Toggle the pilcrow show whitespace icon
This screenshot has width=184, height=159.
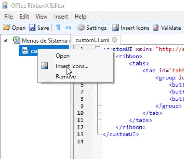point(58,28)
